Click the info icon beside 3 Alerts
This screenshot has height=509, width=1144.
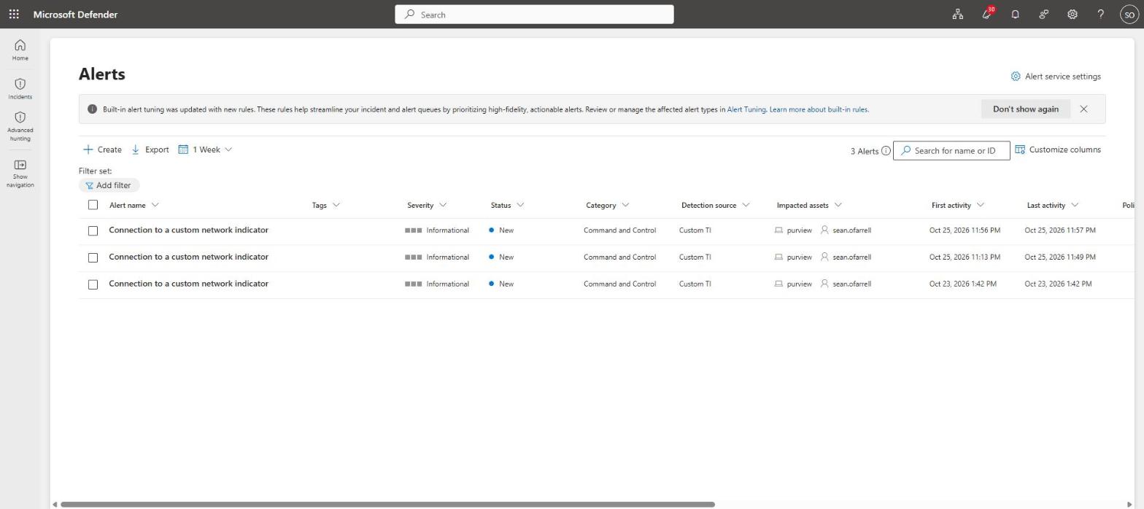click(x=886, y=151)
